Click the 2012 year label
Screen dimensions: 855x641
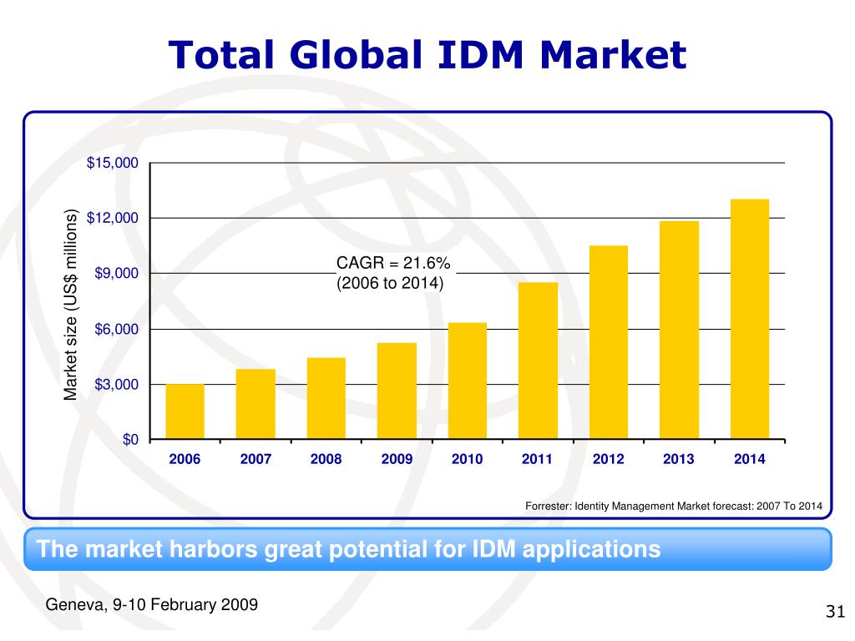click(x=608, y=459)
